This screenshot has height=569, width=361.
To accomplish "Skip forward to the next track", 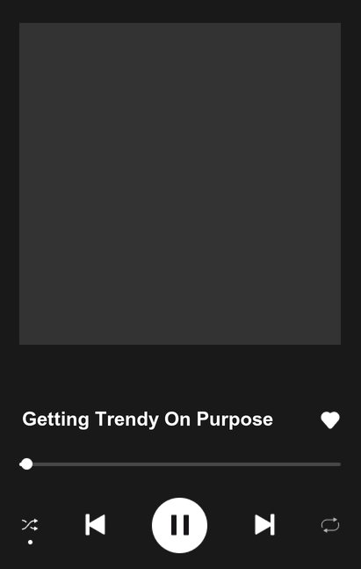I will click(264, 525).
